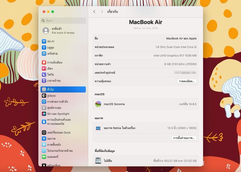Click the General (ทั่วไป) gear icon
The width and height of the screenshot is (241, 172).
[44, 89]
